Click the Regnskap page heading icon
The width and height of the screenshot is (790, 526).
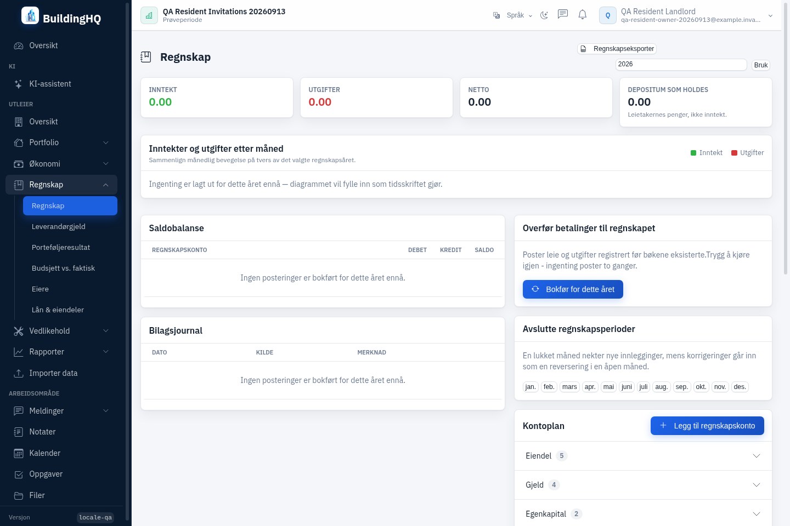click(146, 57)
